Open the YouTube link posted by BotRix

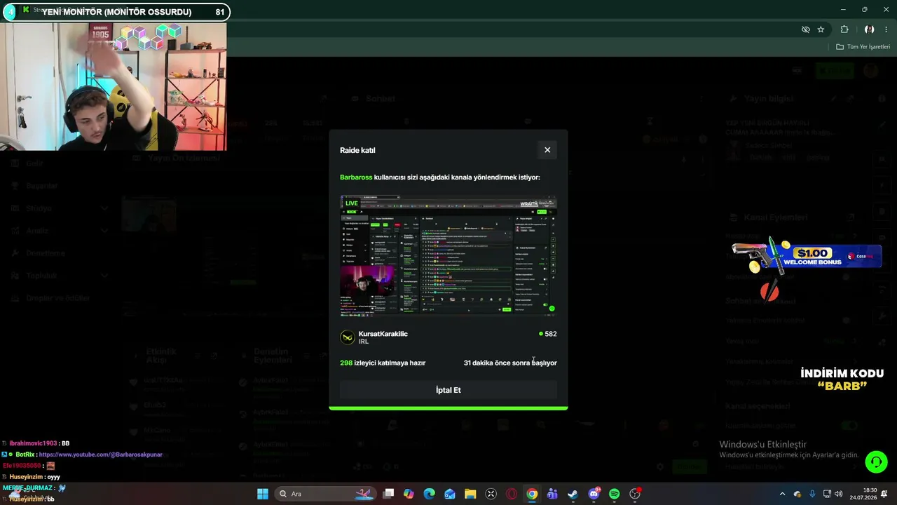100,454
